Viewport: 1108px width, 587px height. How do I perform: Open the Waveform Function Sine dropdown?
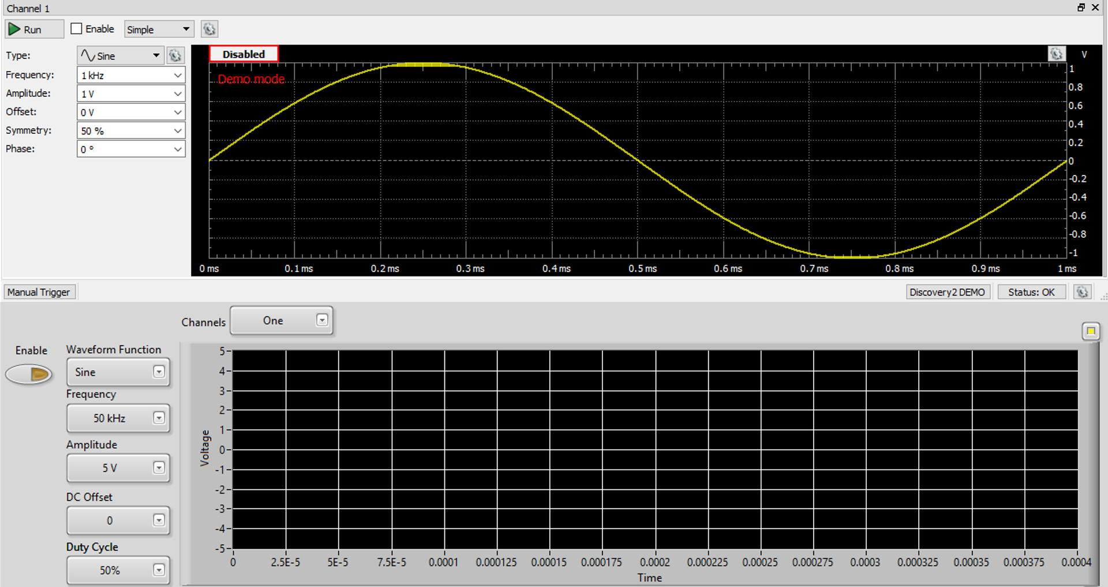pos(118,372)
